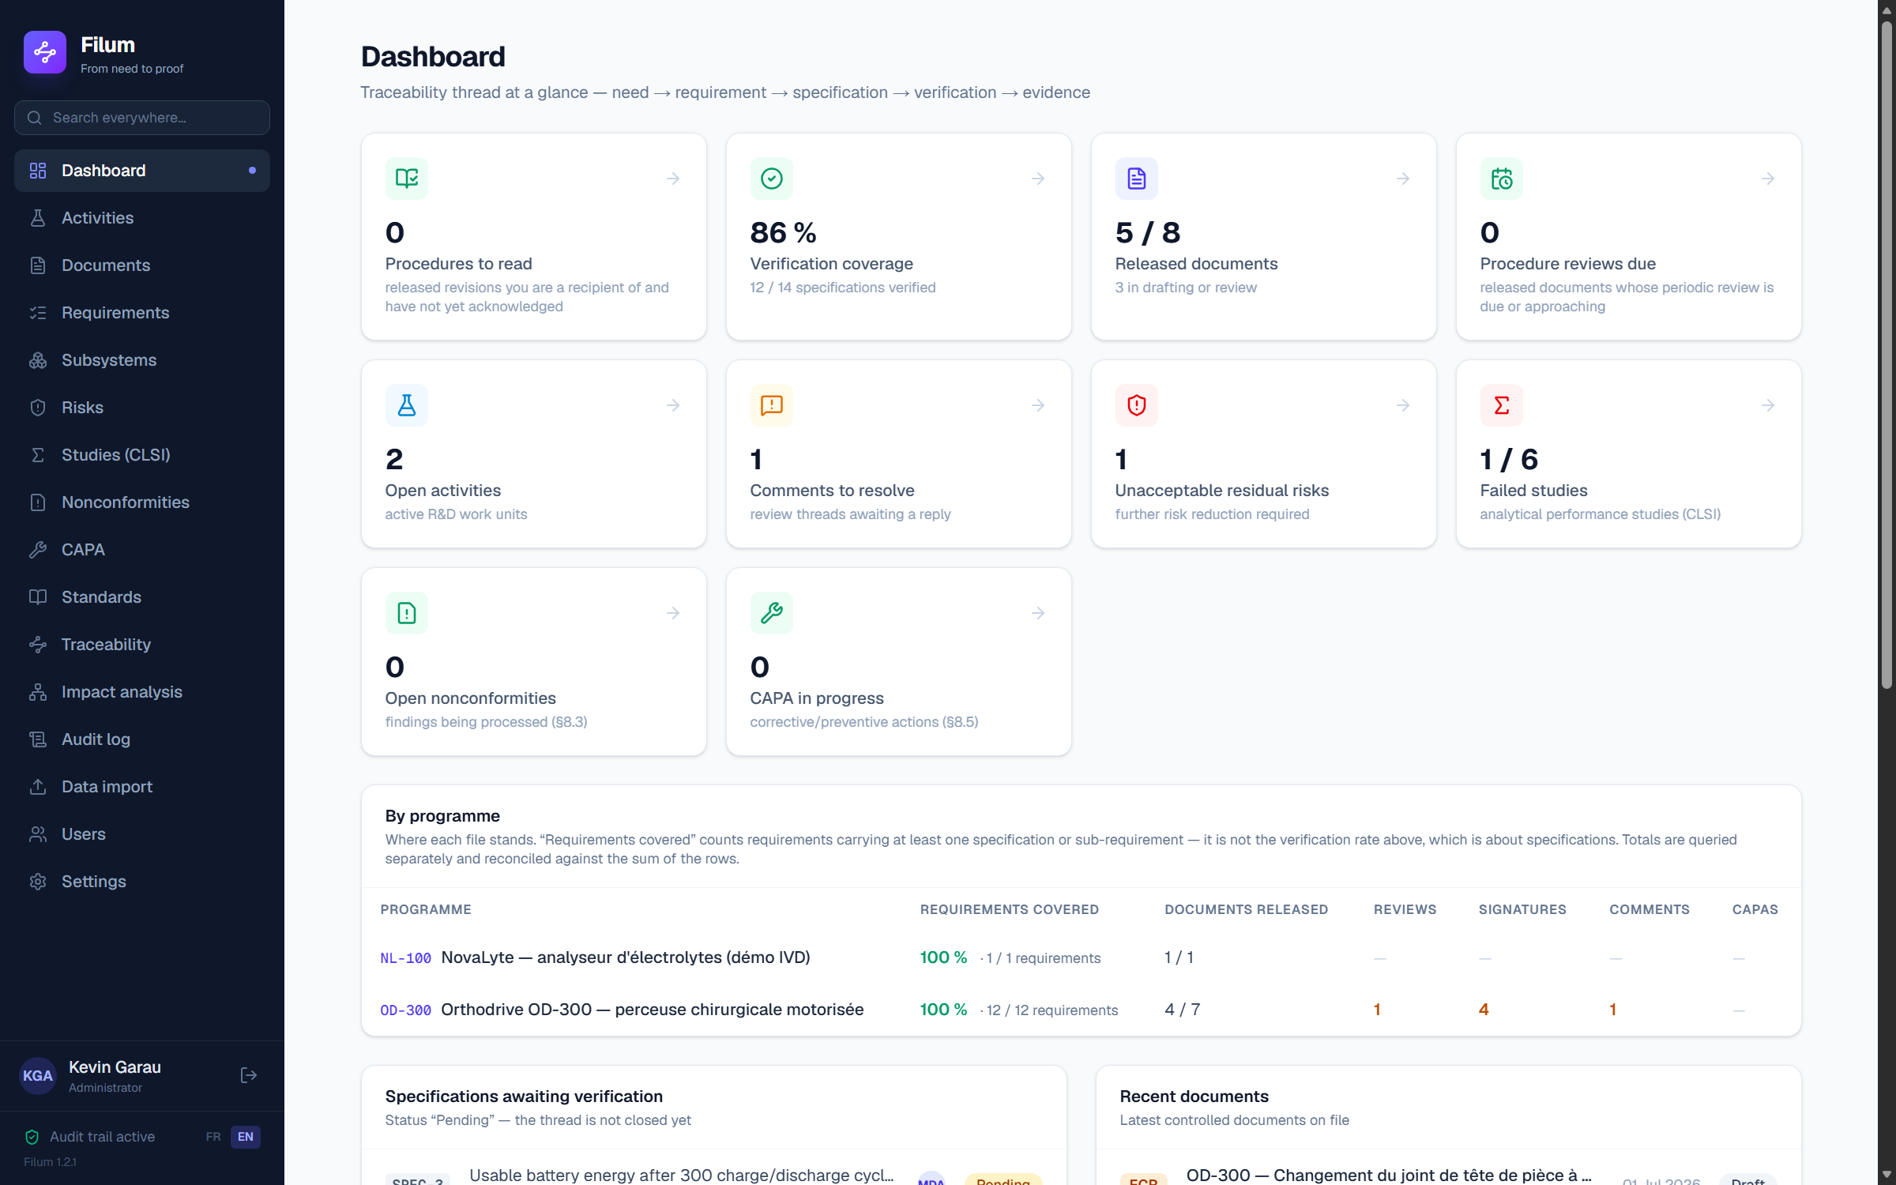View the Audit log
The height and width of the screenshot is (1185, 1896).
click(142, 739)
